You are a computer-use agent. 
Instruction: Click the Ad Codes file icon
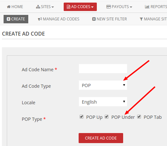click(x=69, y=7)
